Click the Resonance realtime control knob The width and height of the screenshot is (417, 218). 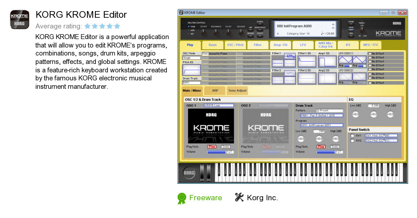pos(216,32)
